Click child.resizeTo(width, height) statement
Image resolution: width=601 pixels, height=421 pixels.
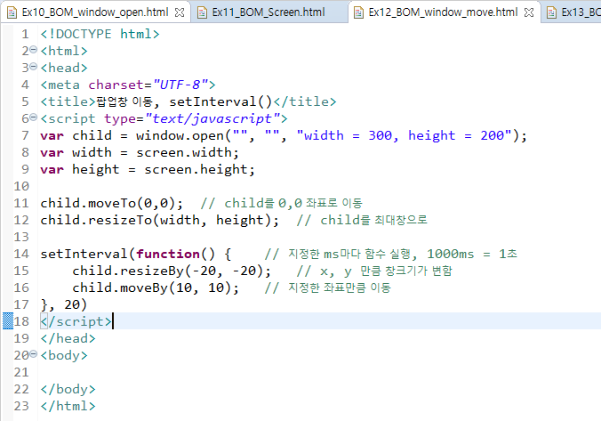click(159, 220)
